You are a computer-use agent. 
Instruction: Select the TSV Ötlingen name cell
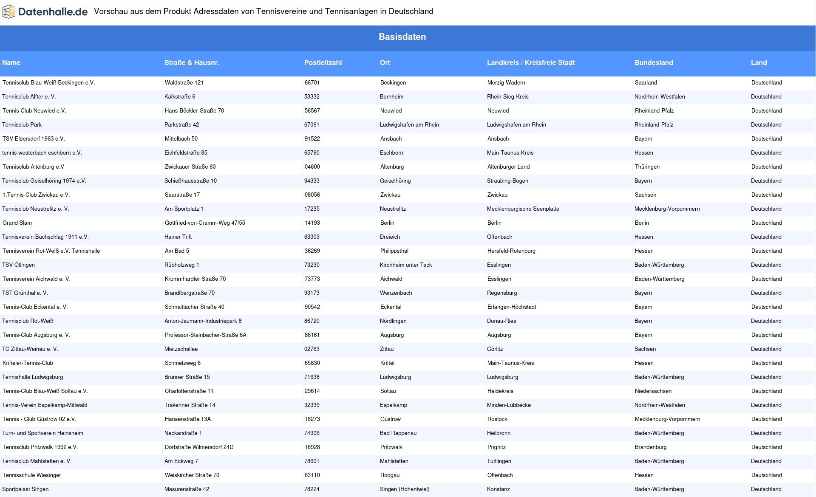tap(18, 265)
